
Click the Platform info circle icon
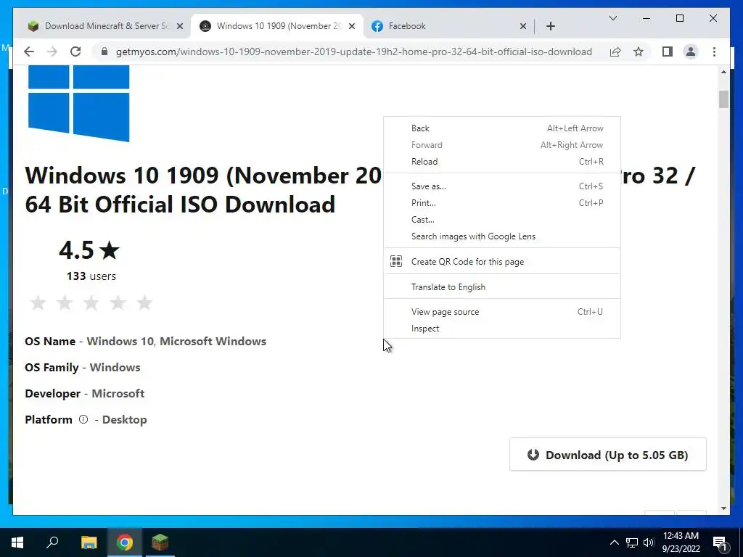(83, 419)
